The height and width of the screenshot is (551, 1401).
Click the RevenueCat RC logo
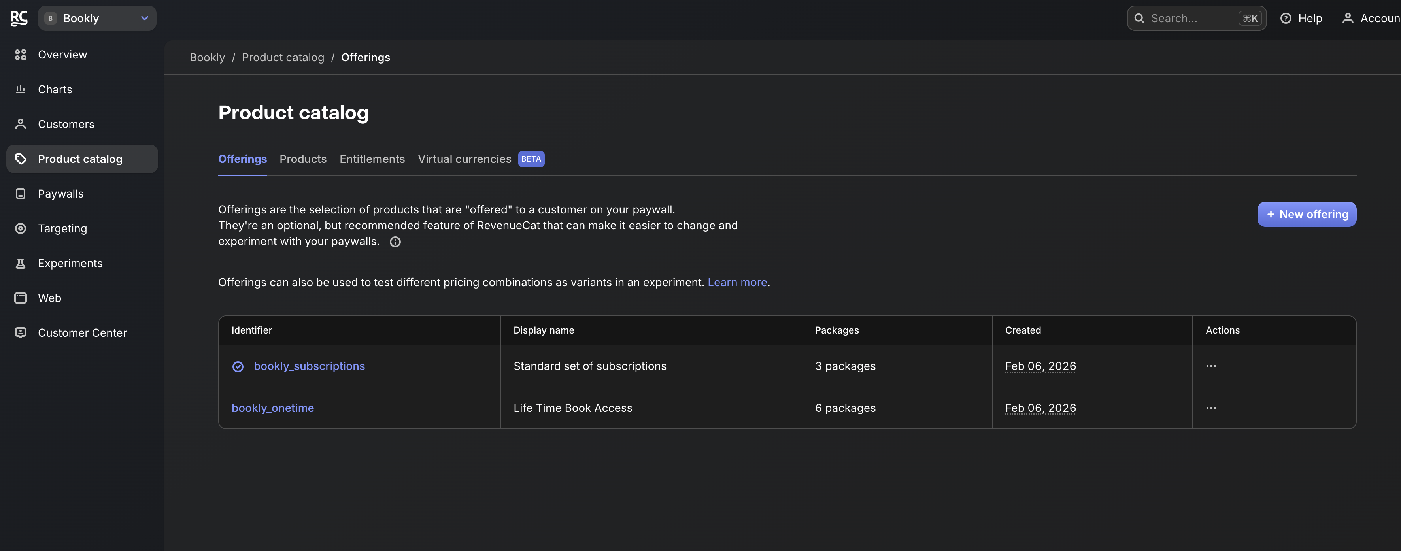19,18
